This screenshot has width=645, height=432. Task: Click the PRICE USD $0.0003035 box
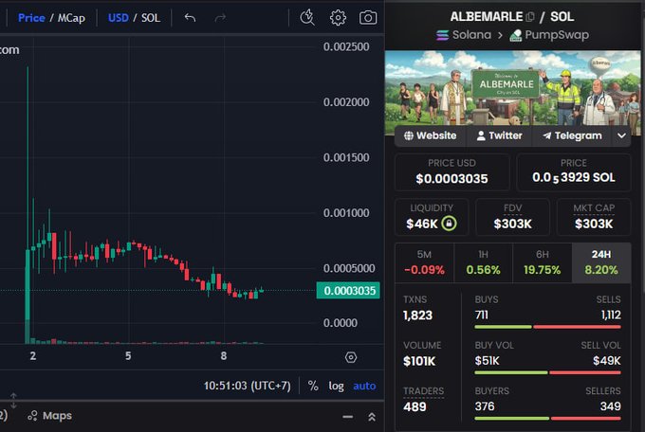pyautogui.click(x=451, y=171)
